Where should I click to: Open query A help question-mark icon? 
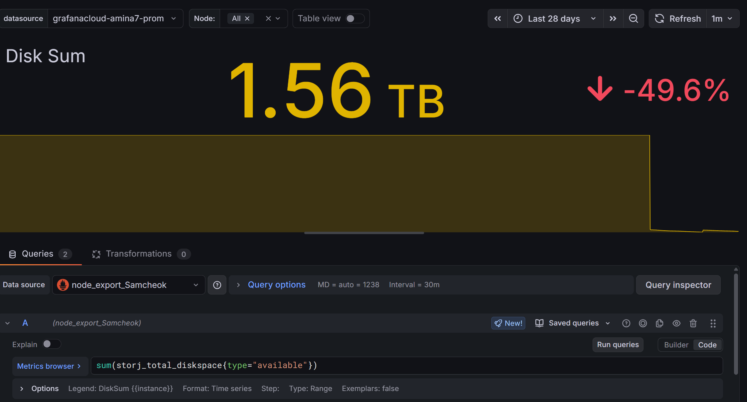(x=626, y=323)
